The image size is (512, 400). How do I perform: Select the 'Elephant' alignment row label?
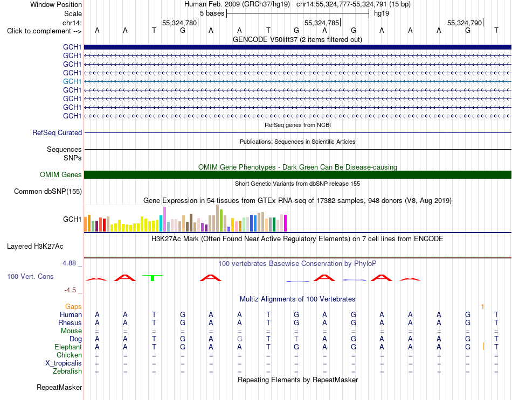point(68,347)
